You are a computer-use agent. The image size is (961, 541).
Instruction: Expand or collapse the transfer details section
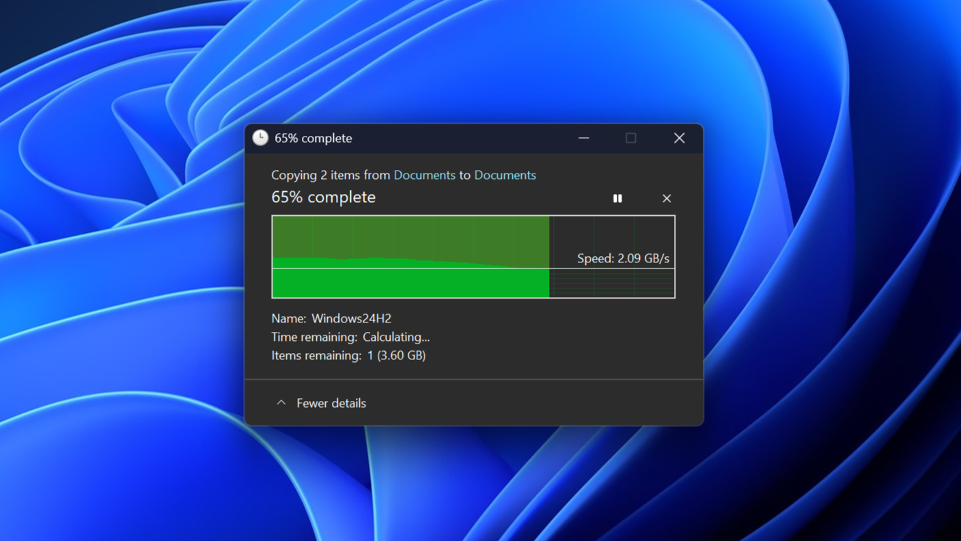click(320, 403)
